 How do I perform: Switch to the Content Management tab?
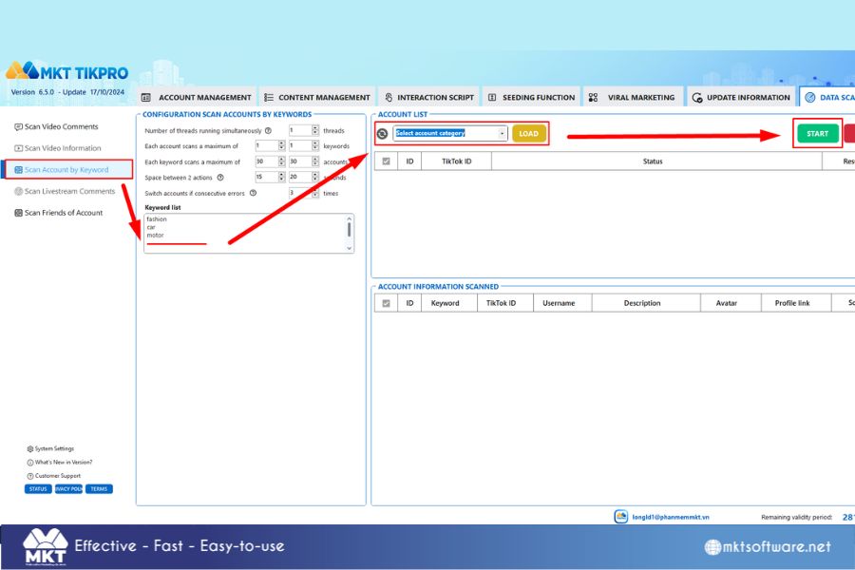coord(317,97)
